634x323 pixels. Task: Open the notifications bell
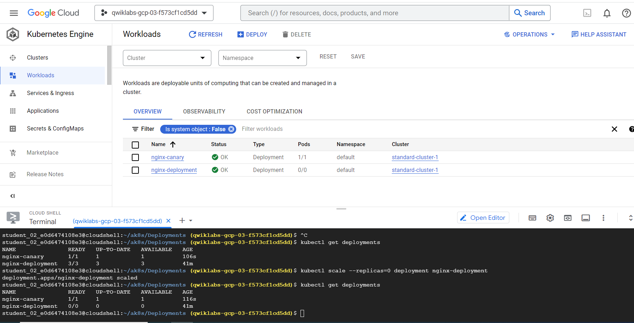607,13
